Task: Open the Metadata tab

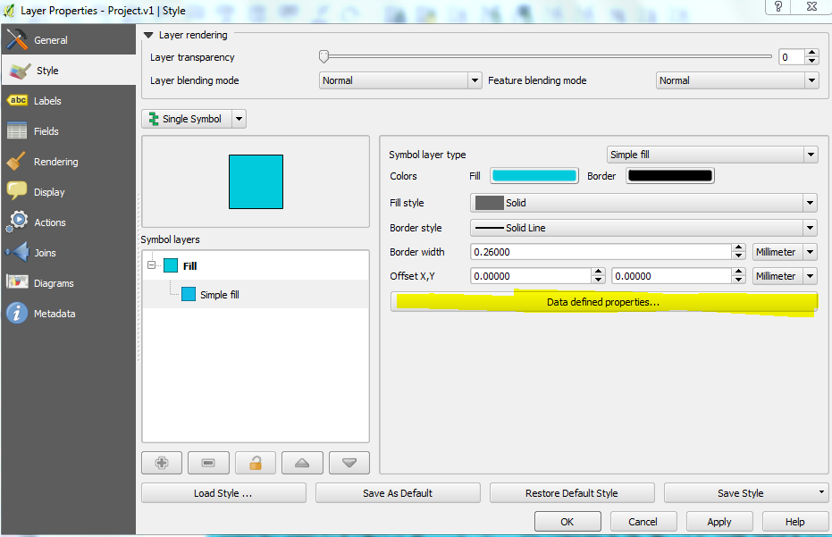Action: pyautogui.click(x=69, y=314)
